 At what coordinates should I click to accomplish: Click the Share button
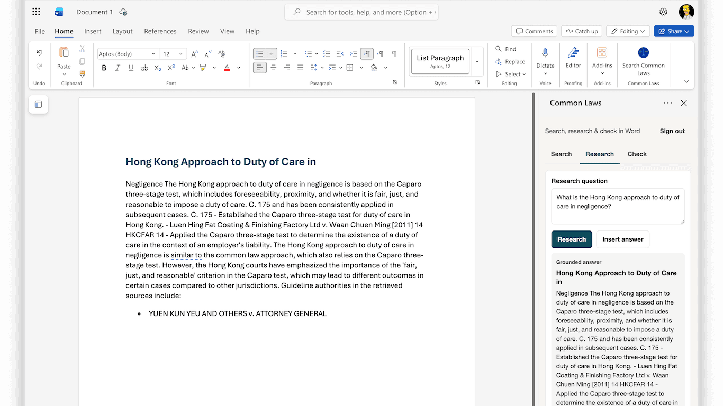click(674, 31)
